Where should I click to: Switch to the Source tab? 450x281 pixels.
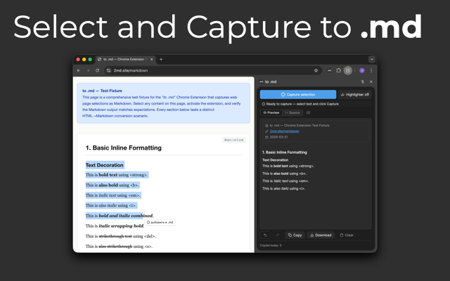[292, 112]
